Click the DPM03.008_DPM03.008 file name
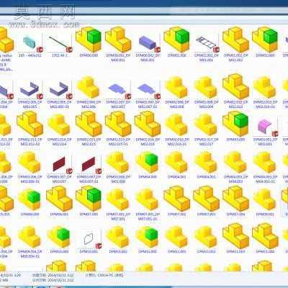The image size is (288, 288). 118,179
